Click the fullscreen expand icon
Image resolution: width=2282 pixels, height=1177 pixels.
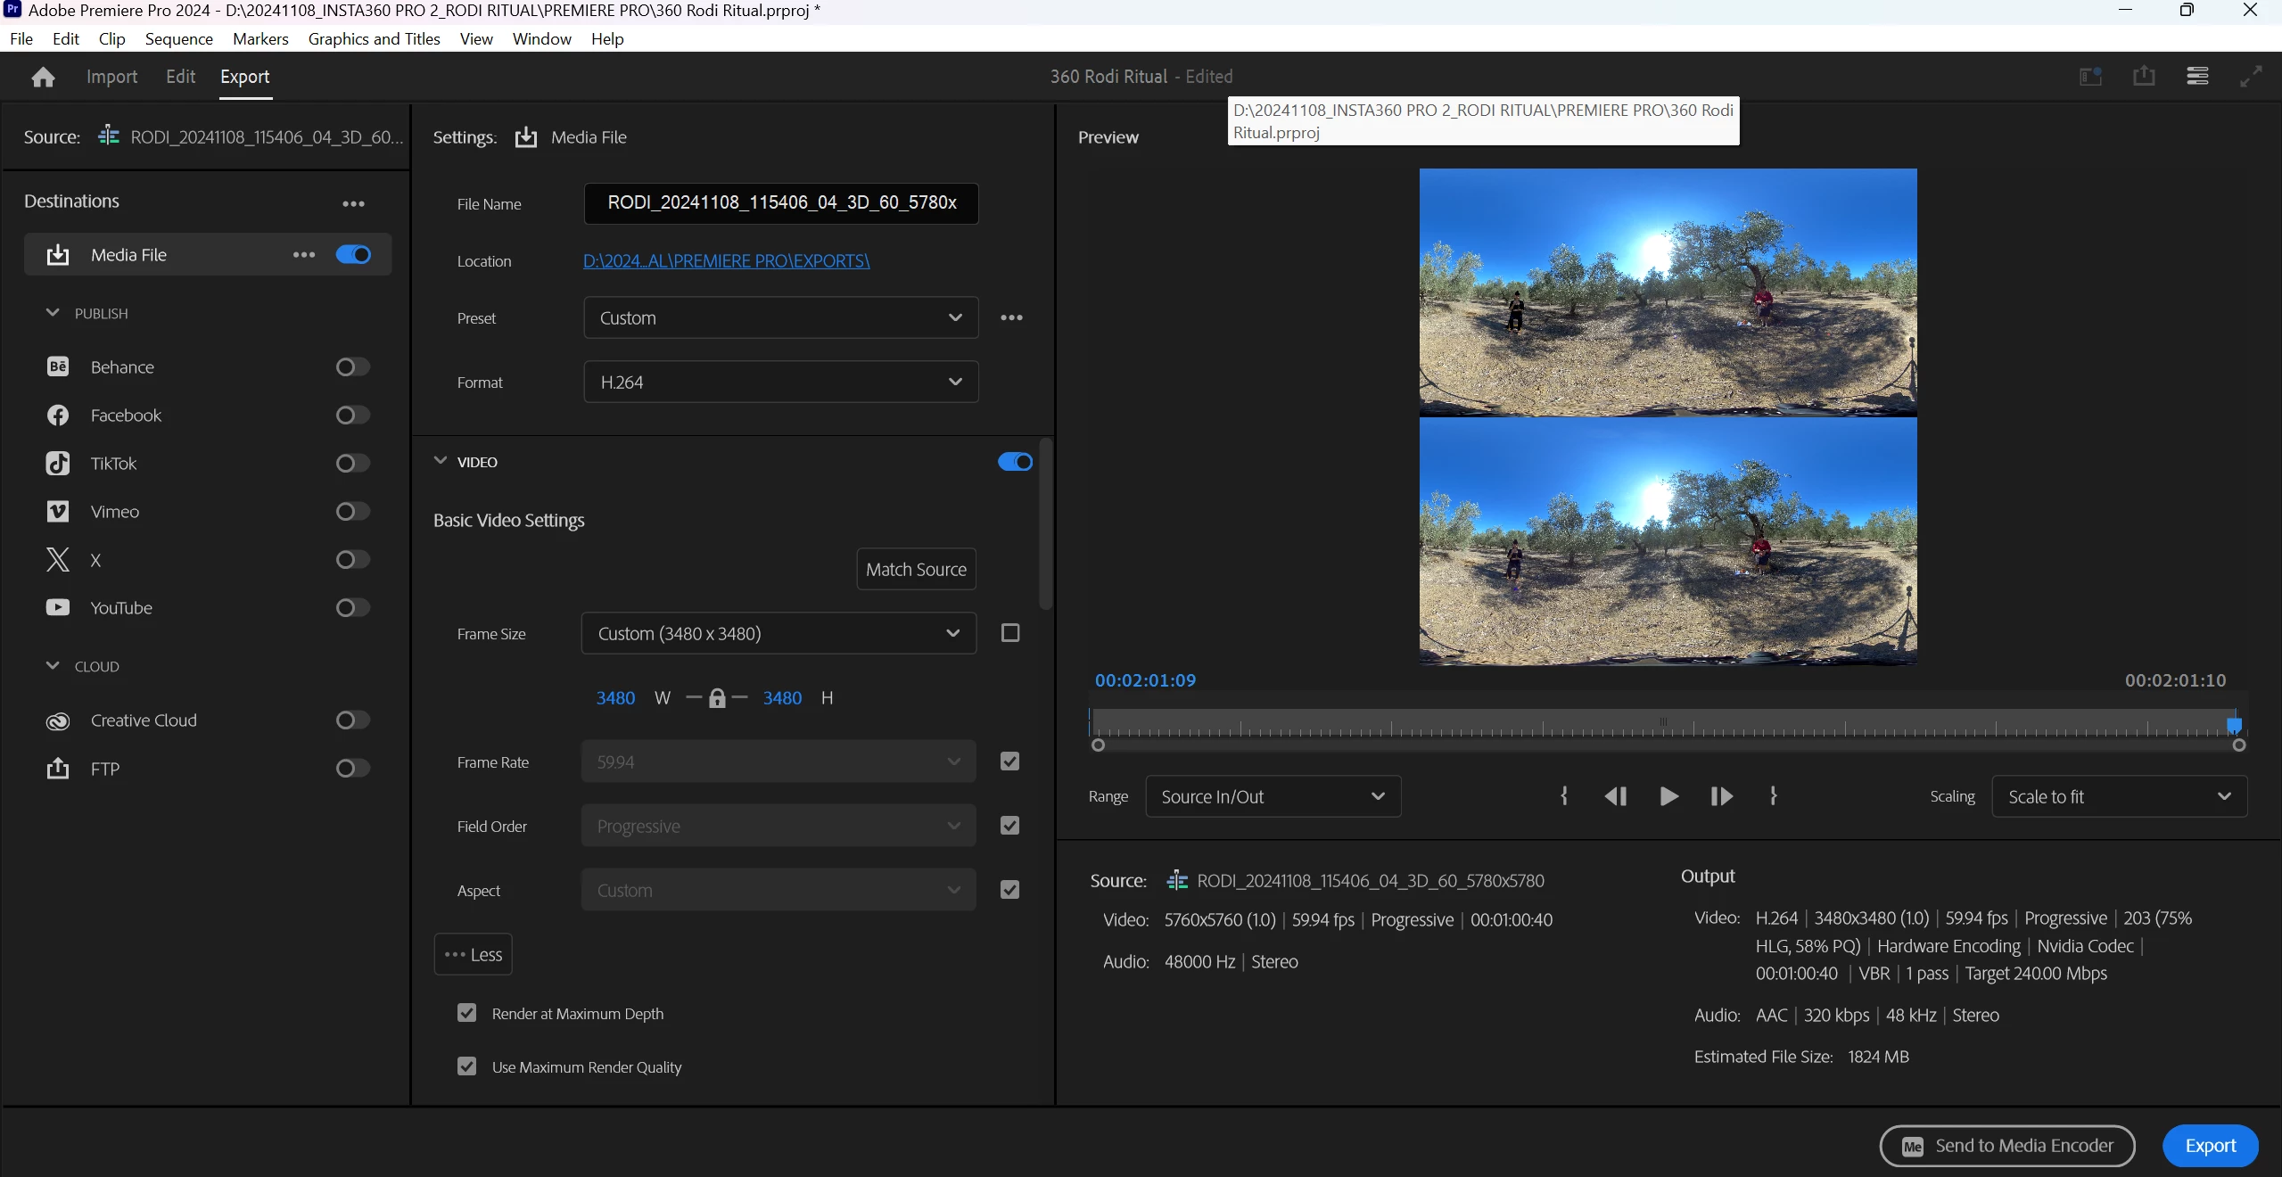2251,77
